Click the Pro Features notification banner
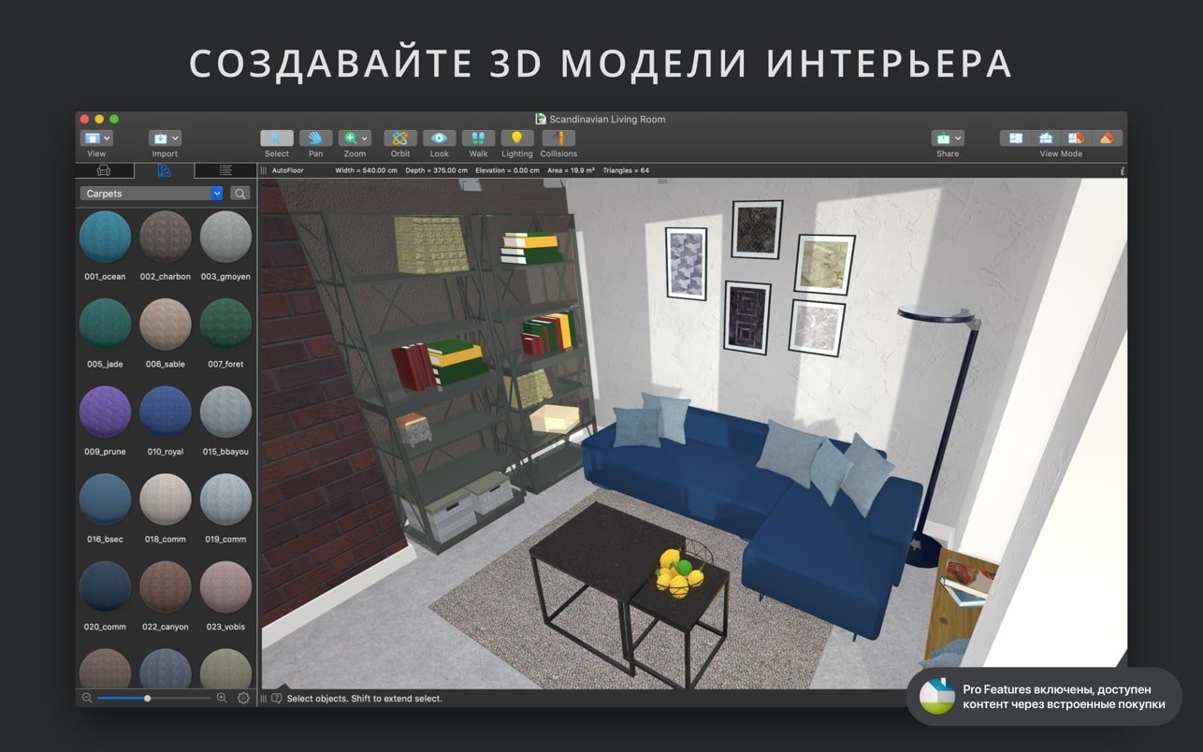 coord(1043,697)
